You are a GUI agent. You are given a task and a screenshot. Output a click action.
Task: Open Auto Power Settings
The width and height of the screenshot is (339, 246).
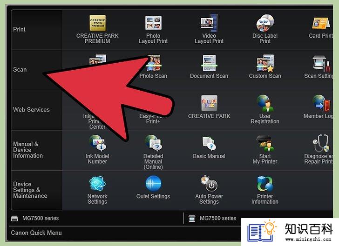click(x=209, y=184)
